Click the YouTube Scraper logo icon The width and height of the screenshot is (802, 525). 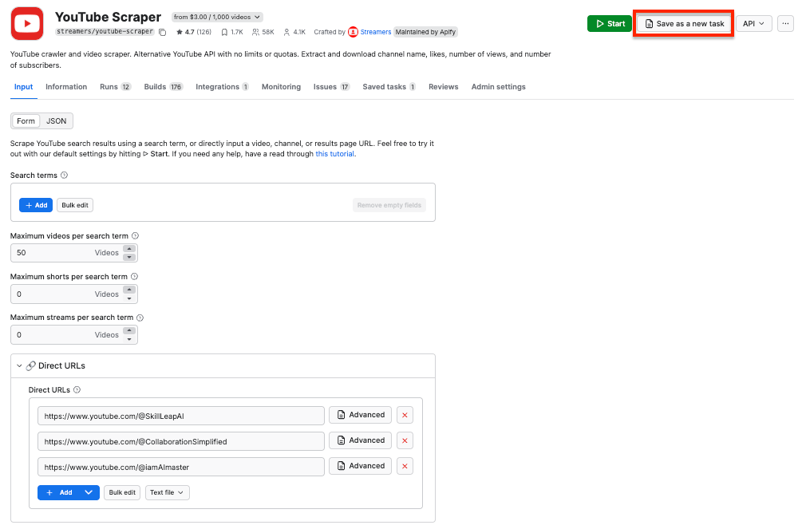27,24
